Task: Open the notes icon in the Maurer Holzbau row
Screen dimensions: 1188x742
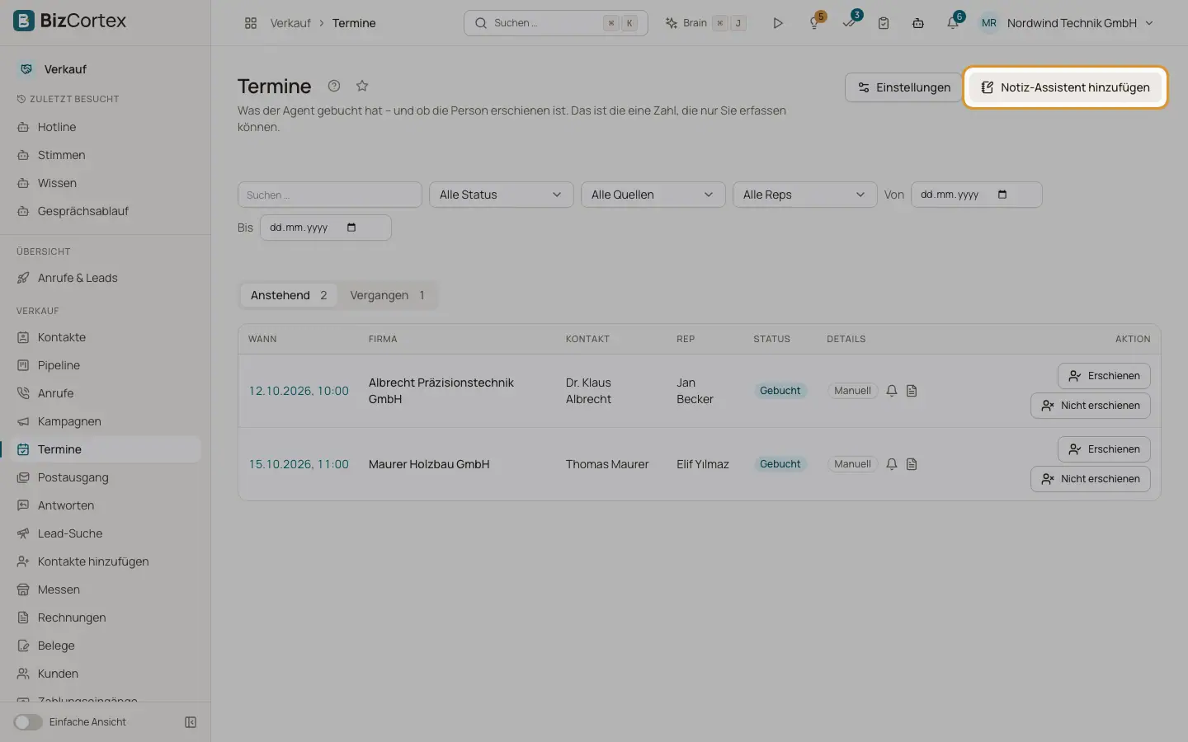Action: tap(912, 464)
